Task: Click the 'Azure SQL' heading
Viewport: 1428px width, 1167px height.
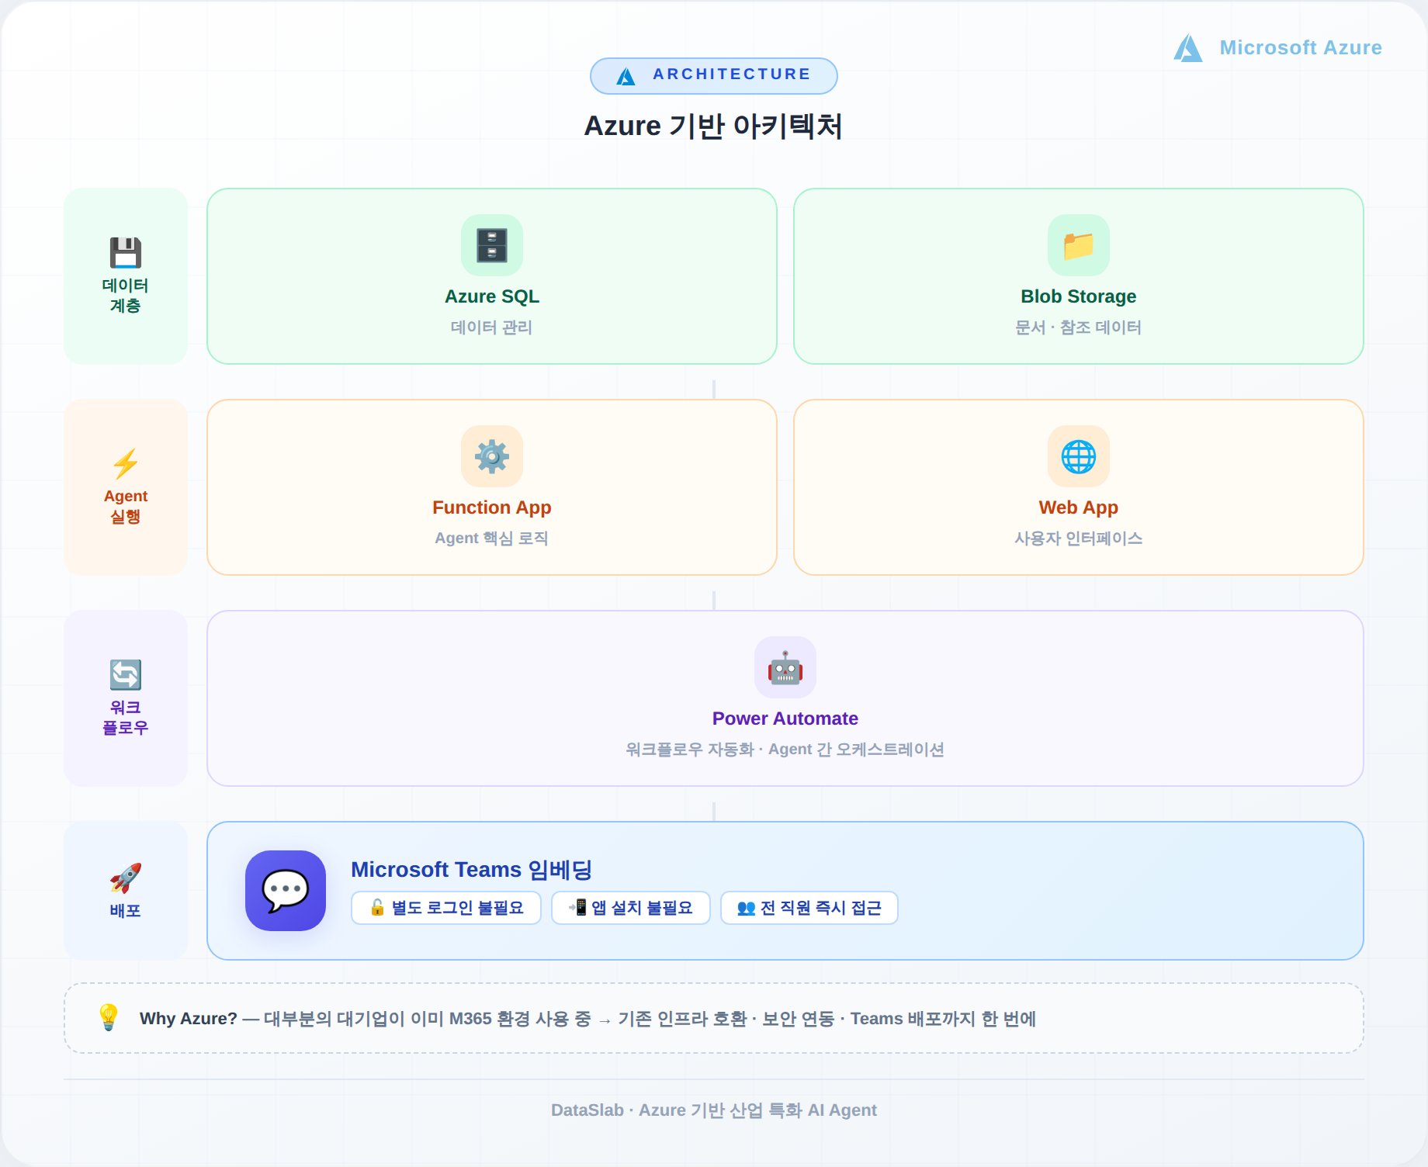Action: point(492,296)
